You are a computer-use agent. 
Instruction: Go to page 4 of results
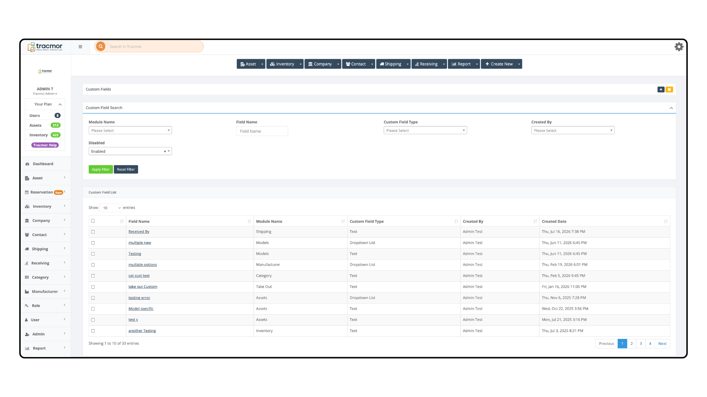pyautogui.click(x=650, y=344)
